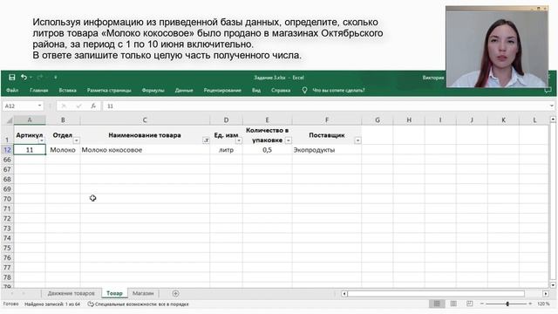Add a new sheet with plus icon
Viewport: 558px width, 314px height.
(x=175, y=293)
